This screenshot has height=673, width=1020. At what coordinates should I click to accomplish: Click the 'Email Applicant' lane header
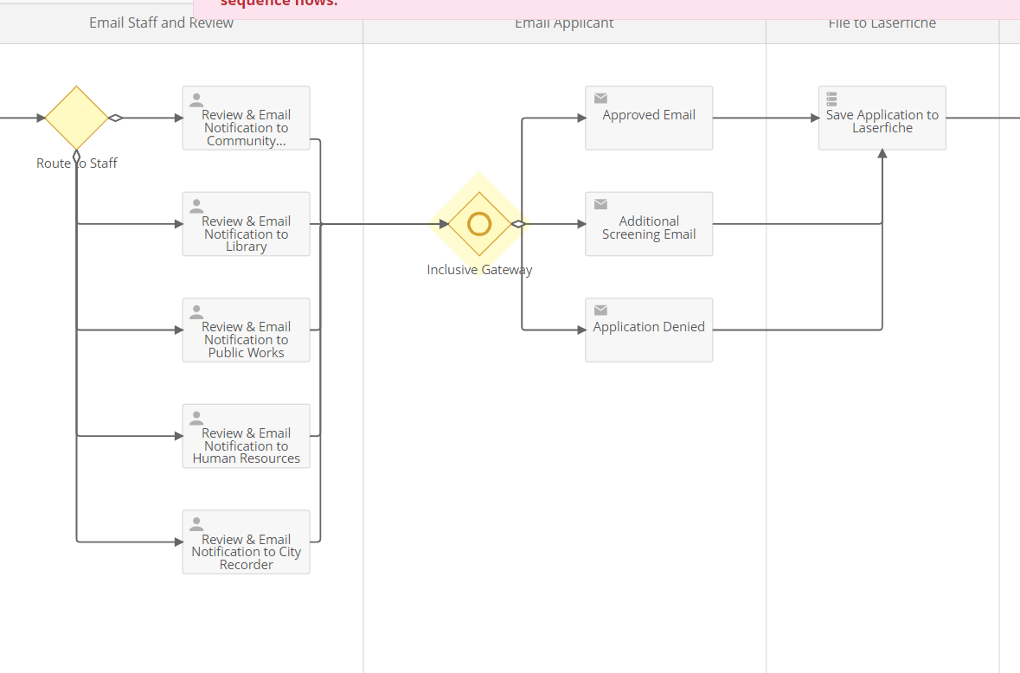(564, 23)
